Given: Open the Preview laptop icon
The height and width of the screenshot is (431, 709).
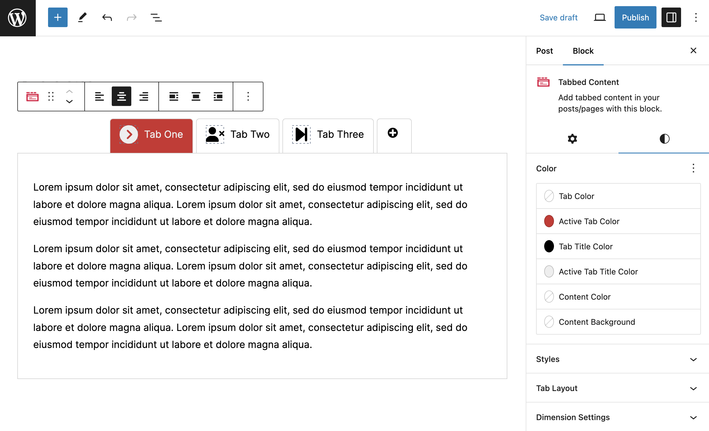Looking at the screenshot, I should point(600,18).
